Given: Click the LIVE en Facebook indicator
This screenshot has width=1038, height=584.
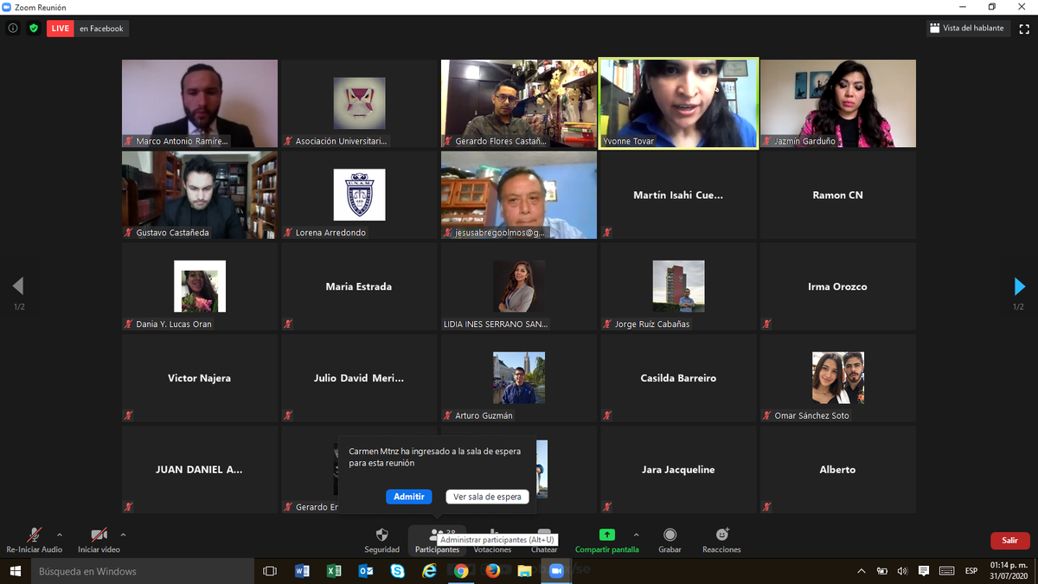Looking at the screenshot, I should [x=87, y=29].
